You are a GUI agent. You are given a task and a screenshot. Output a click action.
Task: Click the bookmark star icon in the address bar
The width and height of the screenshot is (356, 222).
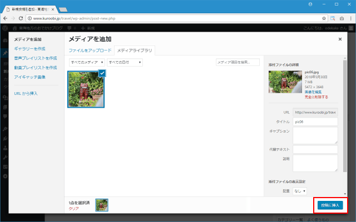tap(325, 18)
